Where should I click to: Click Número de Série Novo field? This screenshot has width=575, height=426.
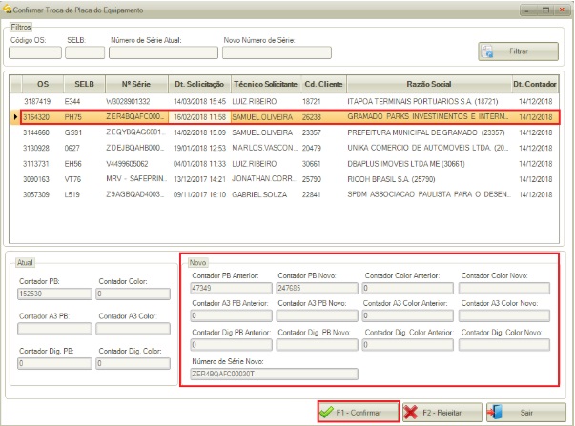(x=275, y=374)
